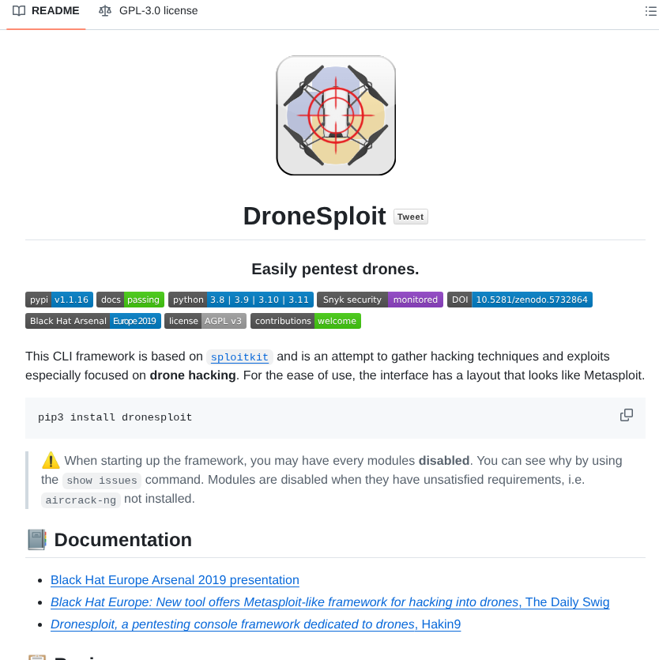Click the clipboard emoji at page bottom
This screenshot has width=659, height=660.
click(x=35, y=657)
